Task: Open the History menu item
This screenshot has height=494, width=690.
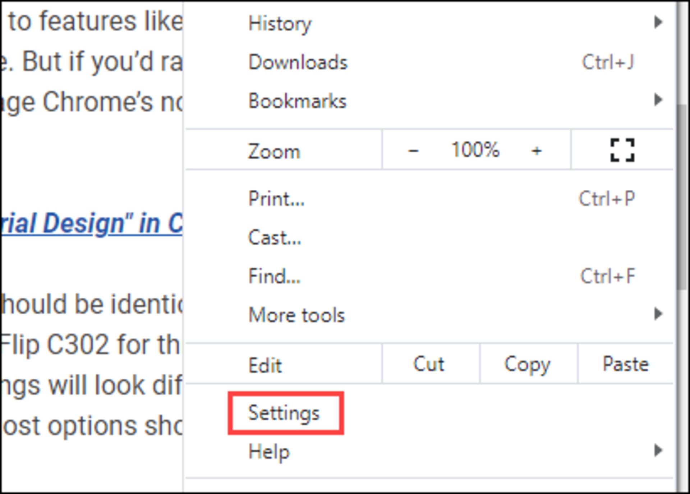Action: point(280,23)
